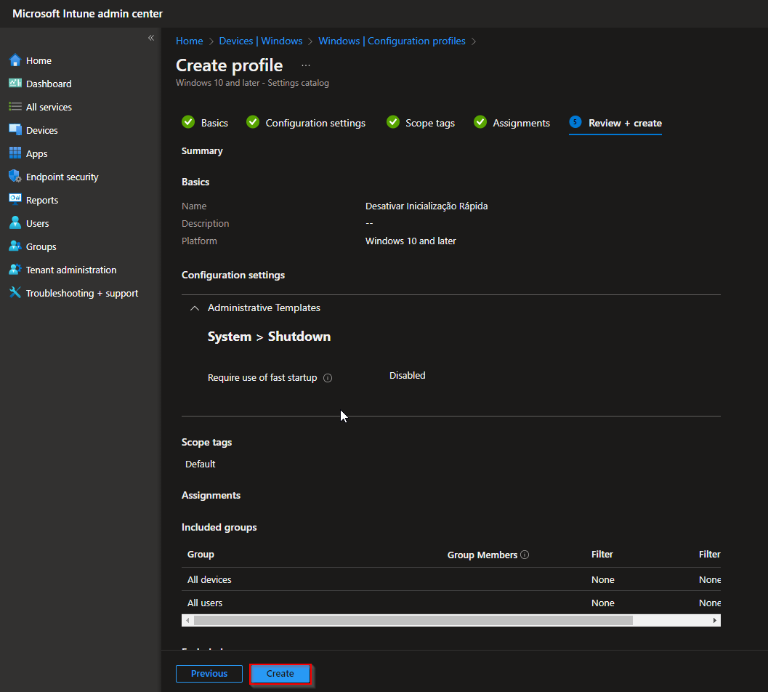Click the Groups people icon
Viewport: 768px width, 692px height.
pyautogui.click(x=15, y=246)
